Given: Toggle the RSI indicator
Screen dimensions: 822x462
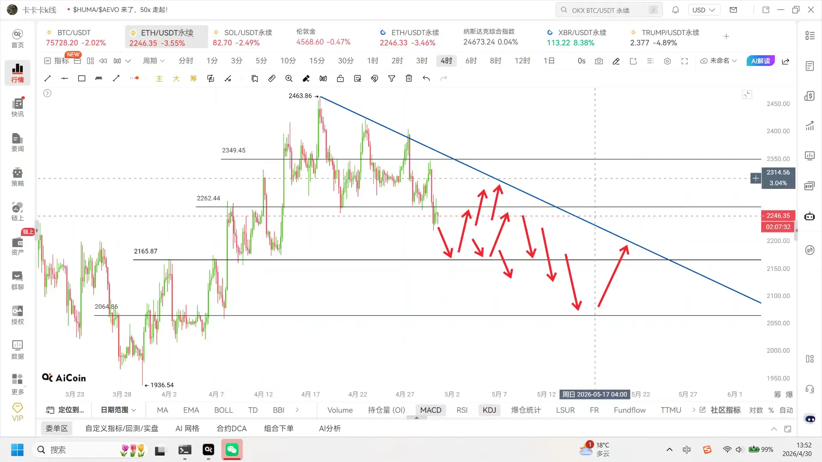Looking at the screenshot, I should coord(462,410).
